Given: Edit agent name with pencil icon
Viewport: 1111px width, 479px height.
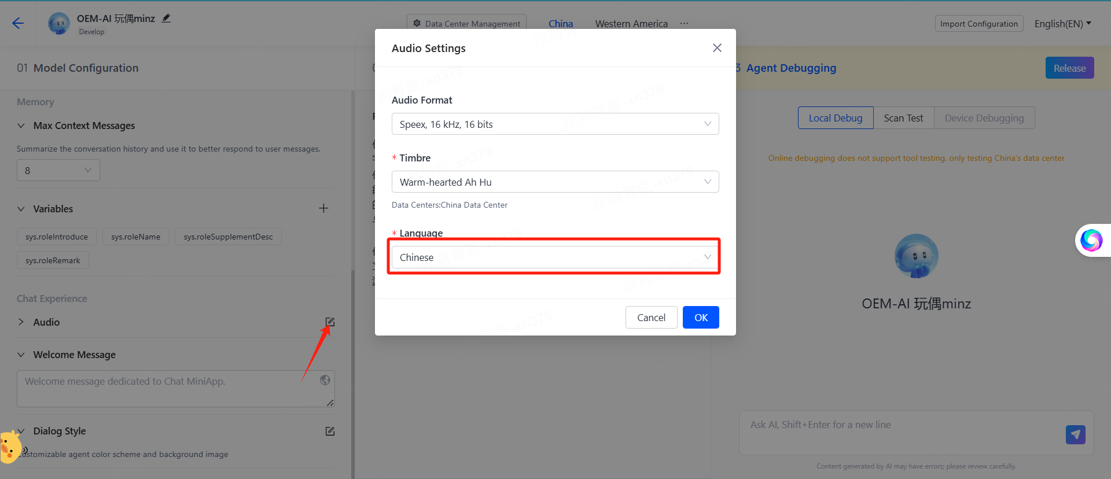Looking at the screenshot, I should (x=166, y=19).
